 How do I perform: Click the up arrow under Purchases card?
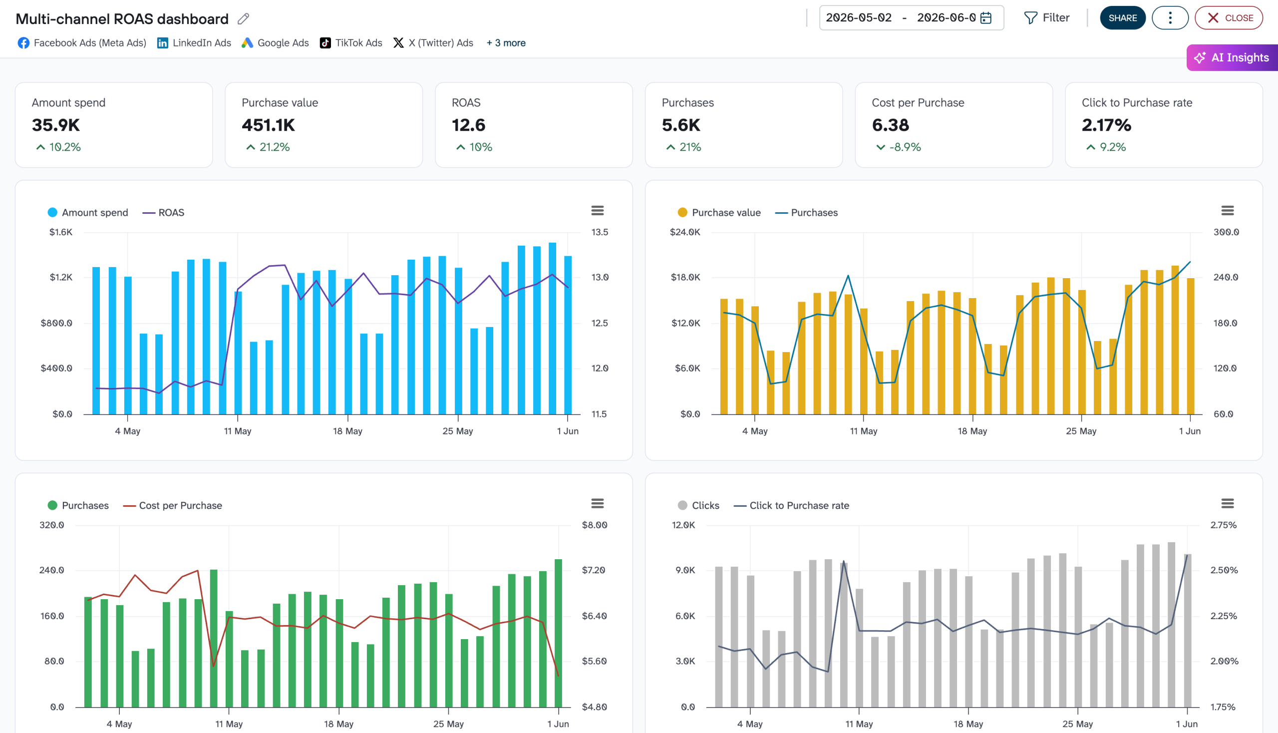click(x=670, y=147)
